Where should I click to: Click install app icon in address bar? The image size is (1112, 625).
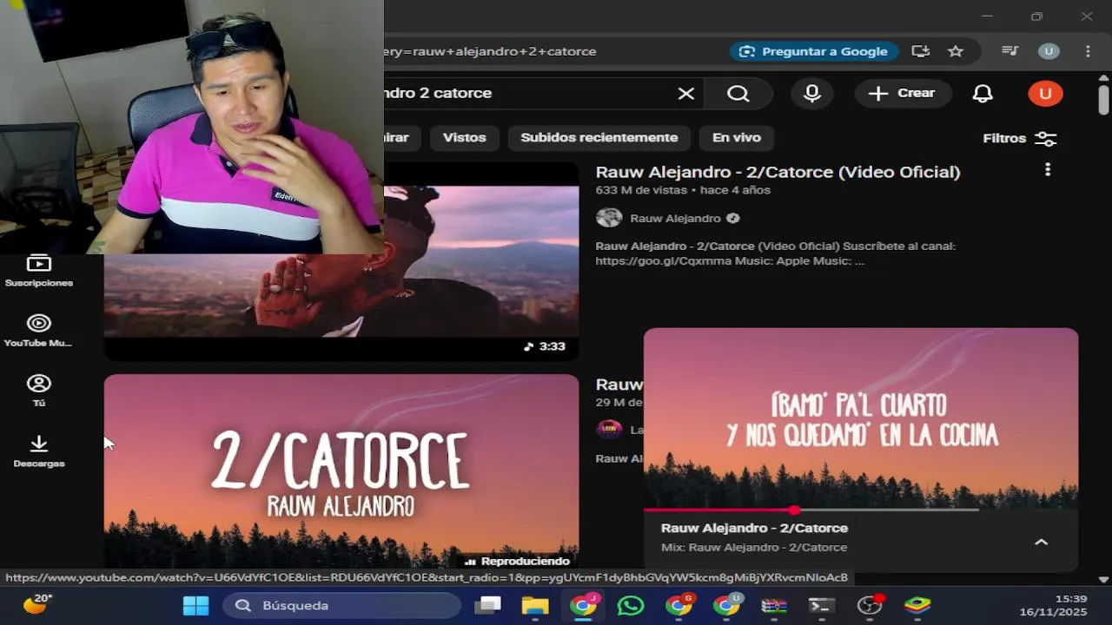(921, 51)
